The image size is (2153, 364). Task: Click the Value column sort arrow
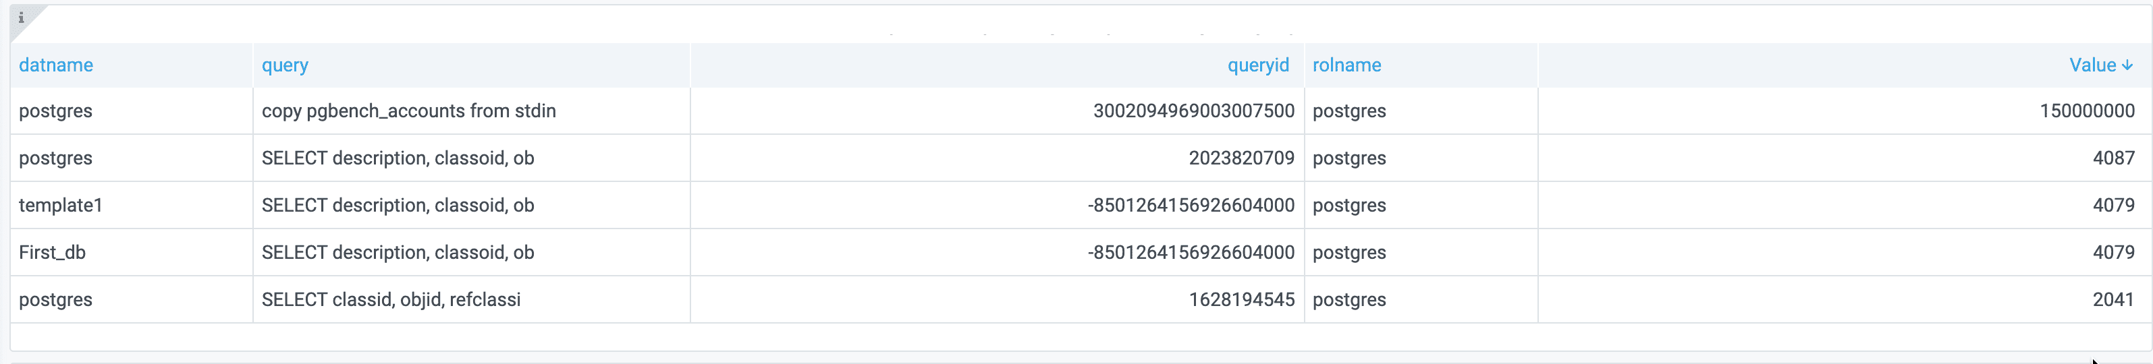2127,65
